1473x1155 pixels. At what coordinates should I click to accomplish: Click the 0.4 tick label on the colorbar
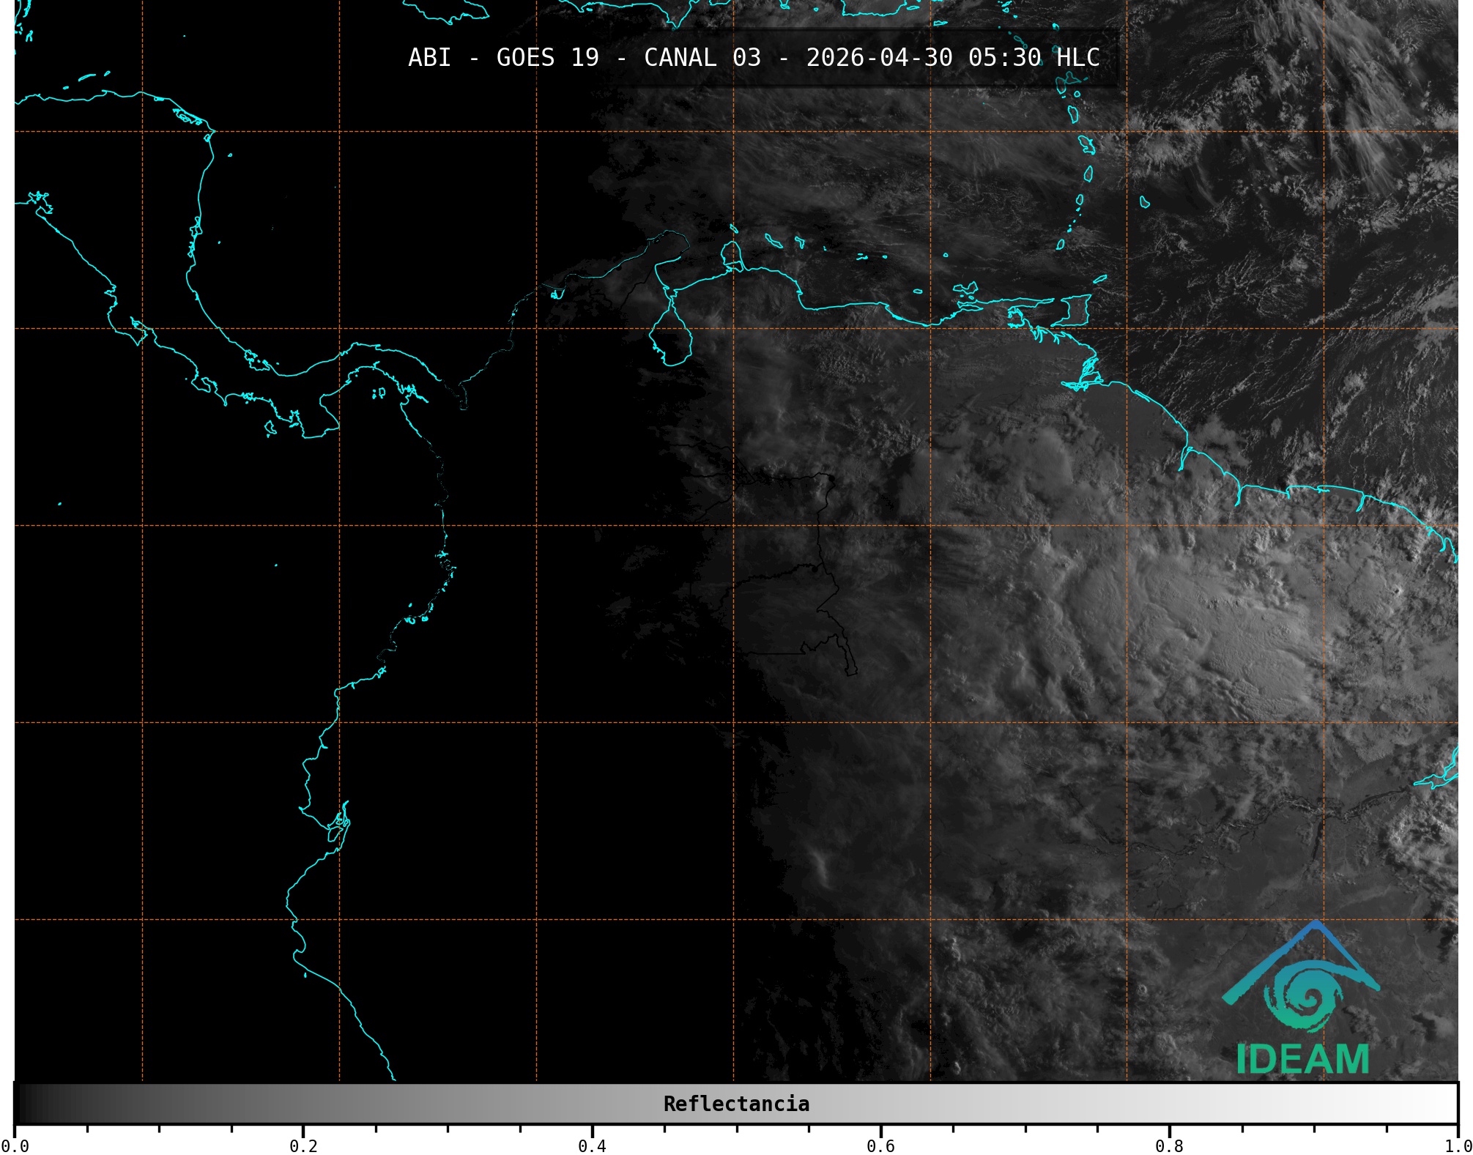coord(592,1145)
